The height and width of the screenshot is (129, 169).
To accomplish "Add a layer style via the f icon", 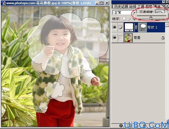I will tap(121, 125).
